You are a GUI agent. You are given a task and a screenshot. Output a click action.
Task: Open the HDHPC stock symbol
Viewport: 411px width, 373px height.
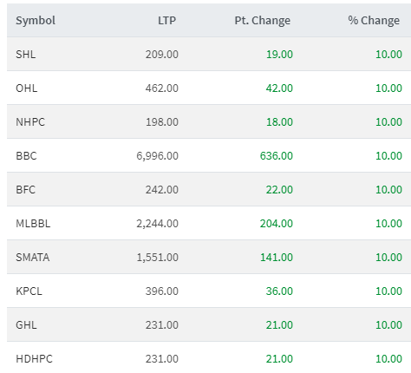click(34, 359)
